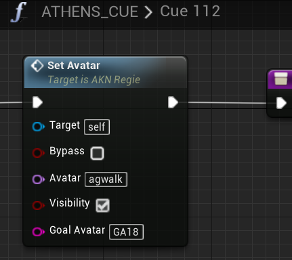
Task: Edit the Goal Avatar field GA18
Action: [x=126, y=232]
